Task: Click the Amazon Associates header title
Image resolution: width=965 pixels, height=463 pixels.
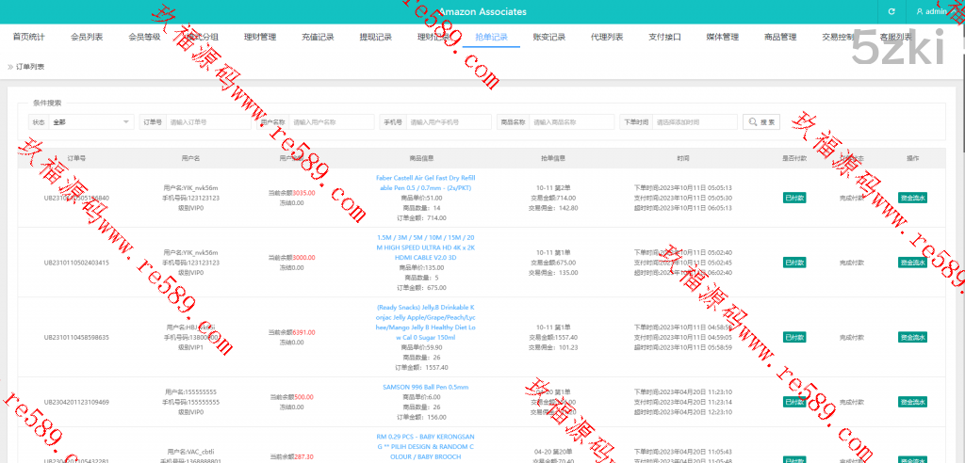Action: [482, 11]
